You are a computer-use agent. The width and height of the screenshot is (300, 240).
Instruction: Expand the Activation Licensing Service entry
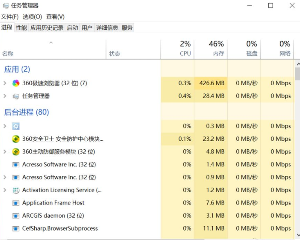coord(5,190)
